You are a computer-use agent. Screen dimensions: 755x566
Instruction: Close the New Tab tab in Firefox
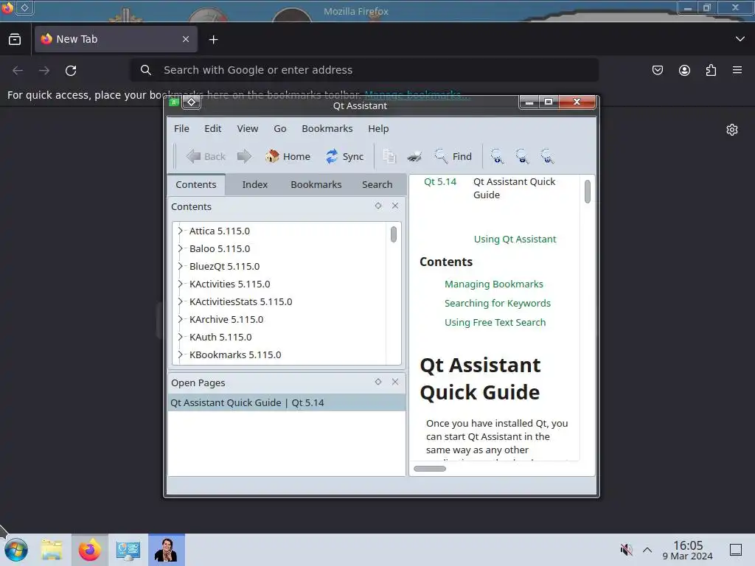[186, 40]
